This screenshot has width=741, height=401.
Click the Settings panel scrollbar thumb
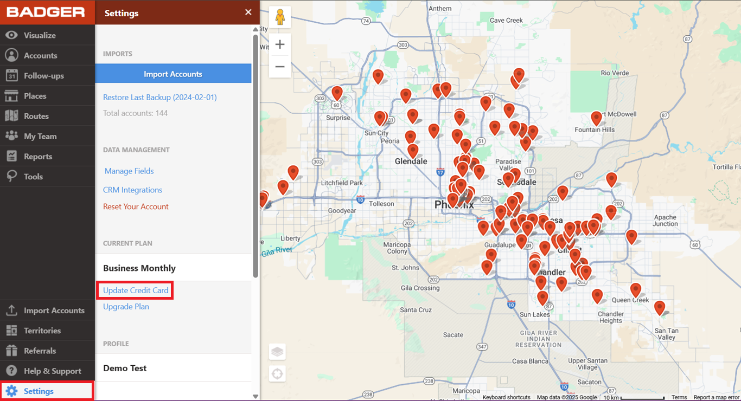tap(255, 156)
